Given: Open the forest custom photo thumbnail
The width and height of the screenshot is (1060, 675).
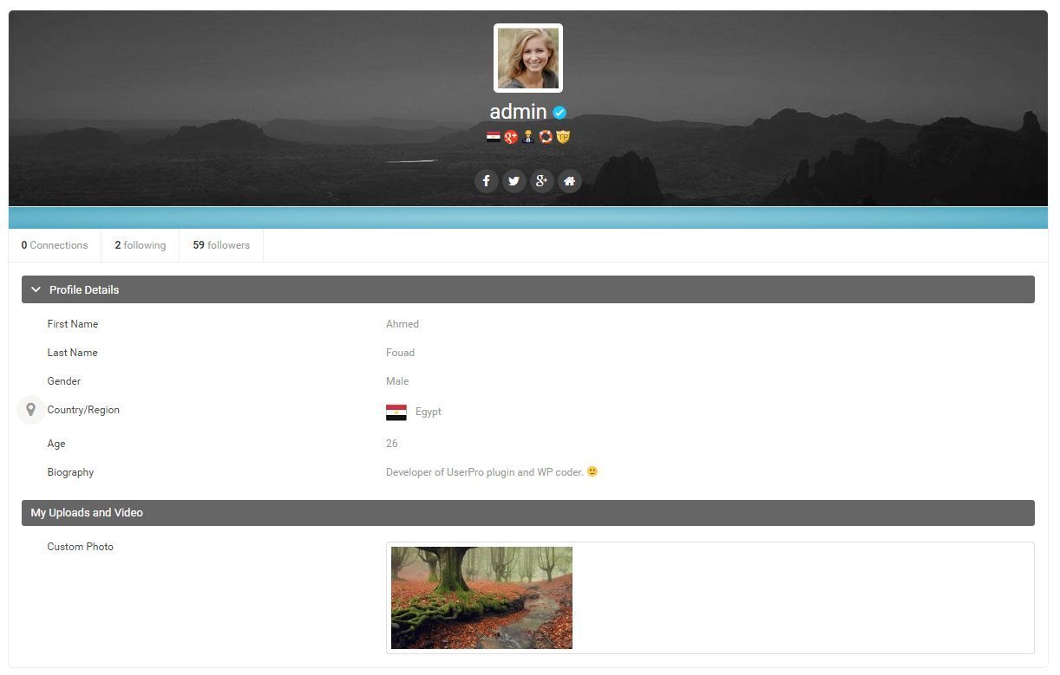Looking at the screenshot, I should pyautogui.click(x=481, y=598).
